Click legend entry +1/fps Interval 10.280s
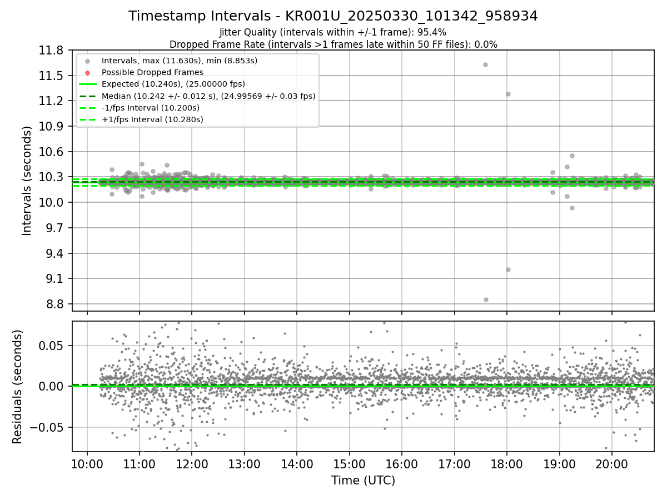 point(152,119)
